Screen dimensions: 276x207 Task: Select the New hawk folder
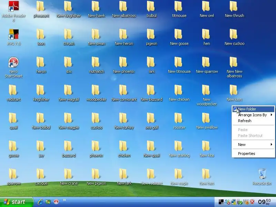click(x=97, y=9)
